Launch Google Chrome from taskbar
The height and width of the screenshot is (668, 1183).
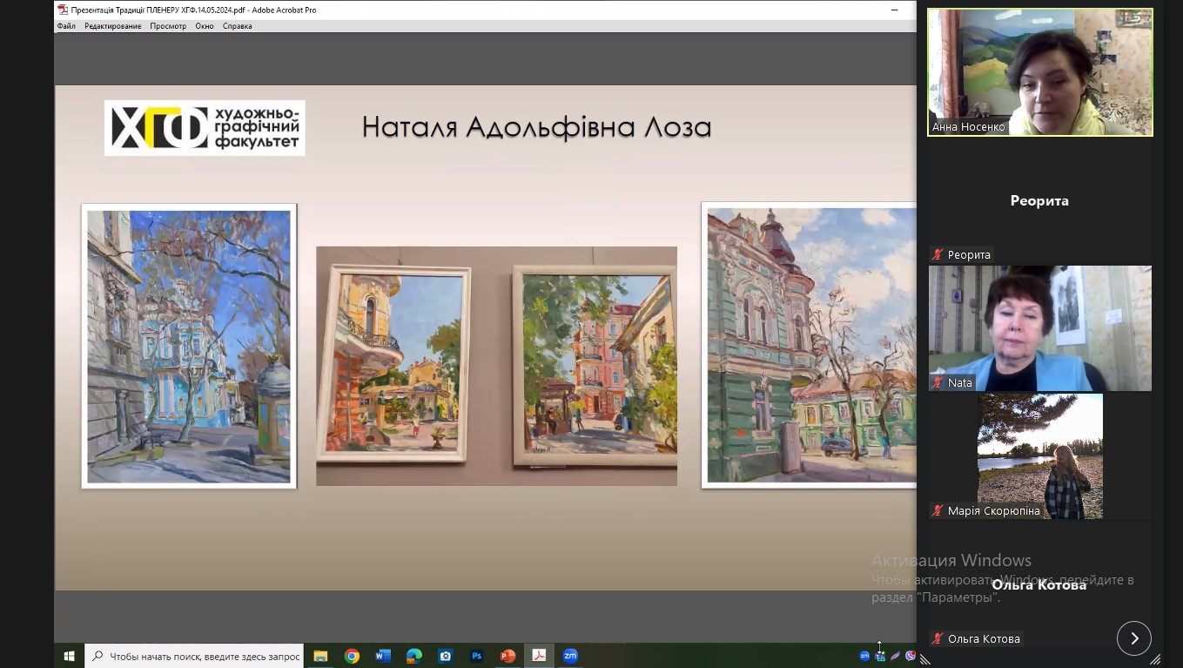click(352, 656)
